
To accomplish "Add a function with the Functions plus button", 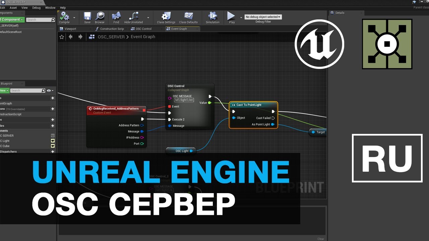I will coord(53,109).
